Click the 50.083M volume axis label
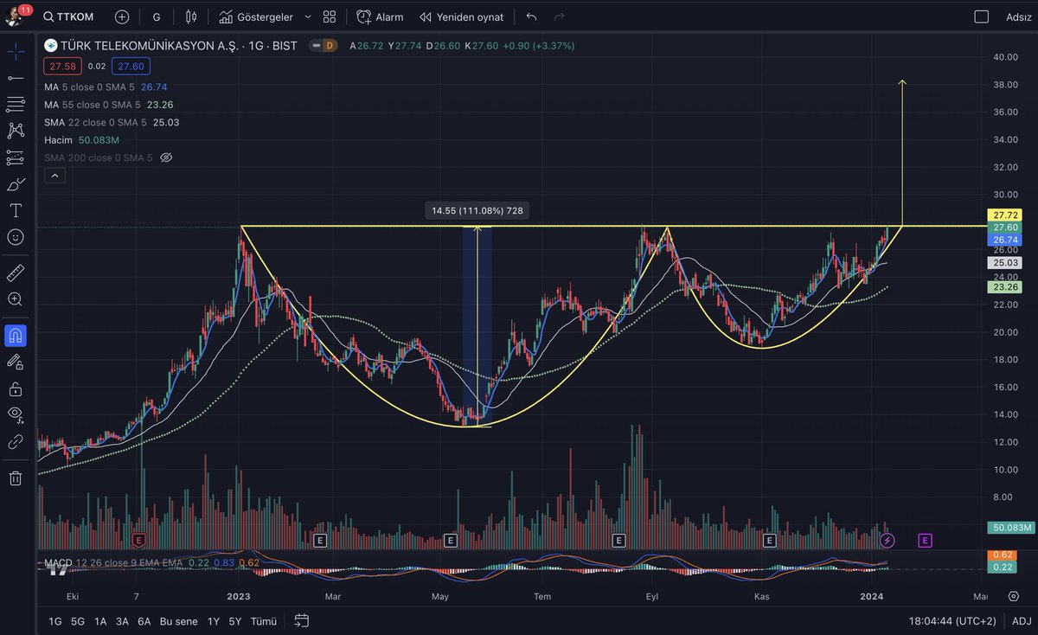 (1009, 527)
